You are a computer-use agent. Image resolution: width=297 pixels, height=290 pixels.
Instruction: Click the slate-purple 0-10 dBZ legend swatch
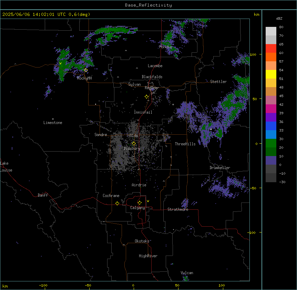[x=271, y=160]
